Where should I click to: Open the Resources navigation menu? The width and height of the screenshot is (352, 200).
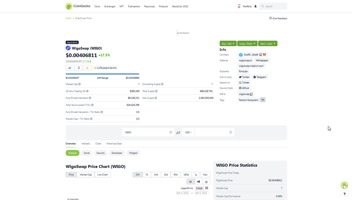[x=150, y=6]
